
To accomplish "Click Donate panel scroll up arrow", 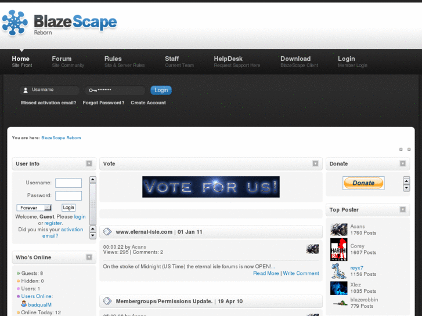I will (x=406, y=180).
